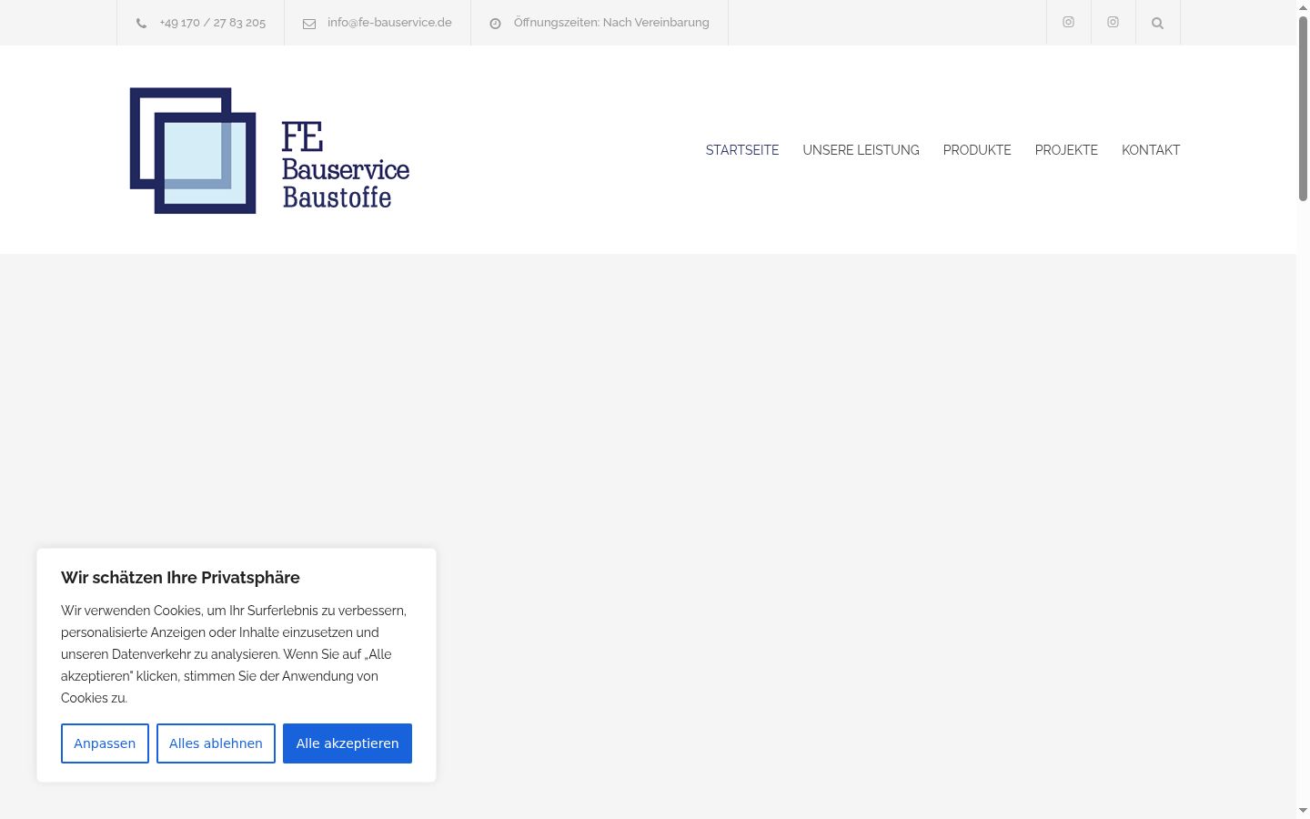The image size is (1310, 819).
Task: Open the Produkte menu item
Action: coord(977,150)
